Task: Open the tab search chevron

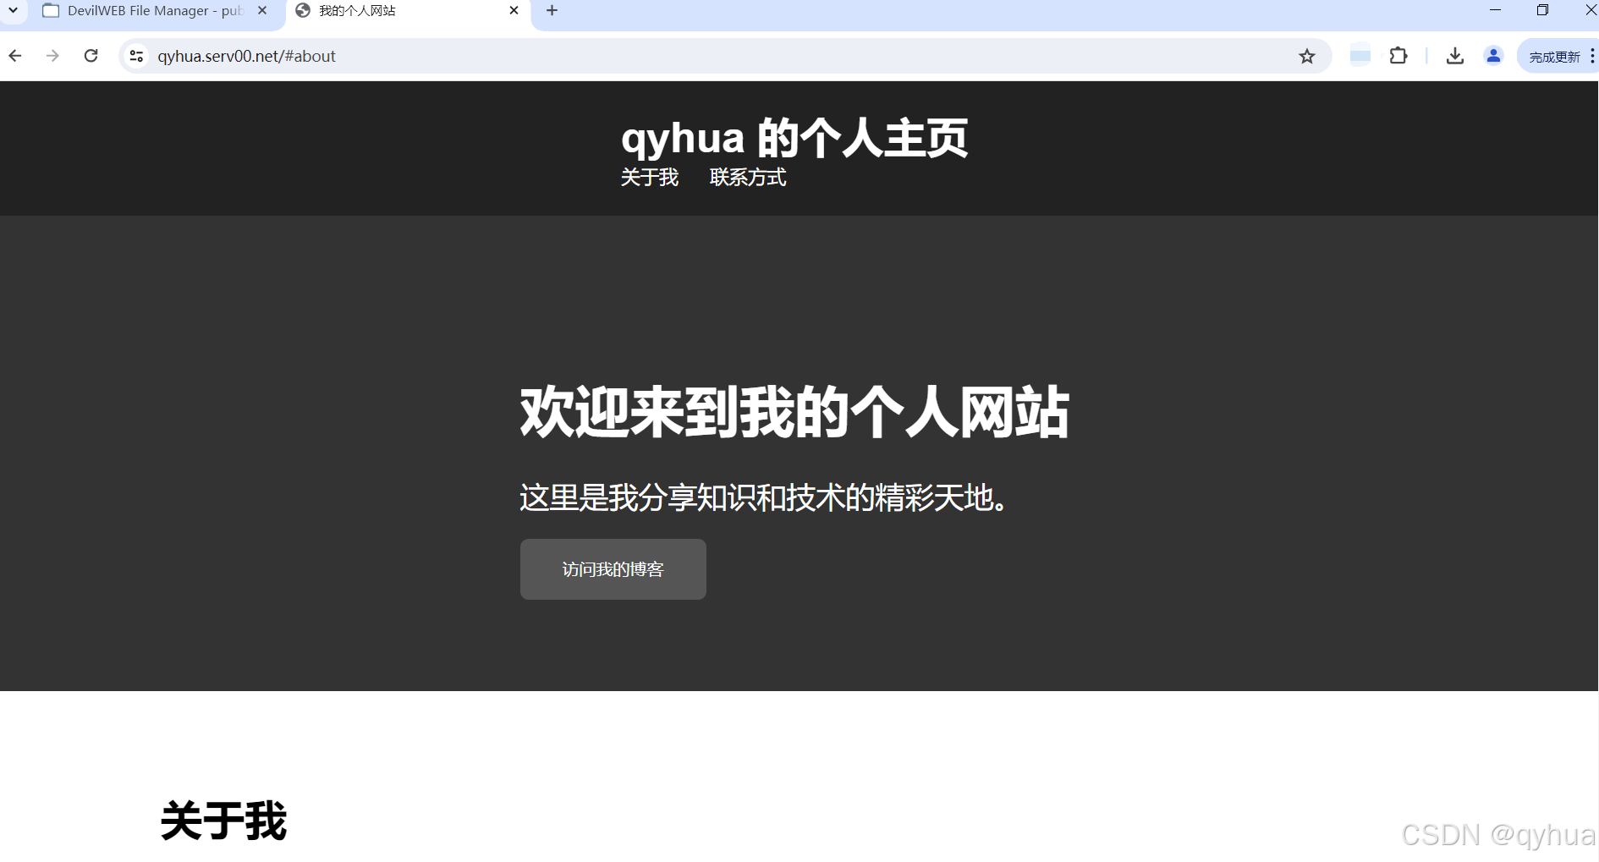Action: pos(12,10)
